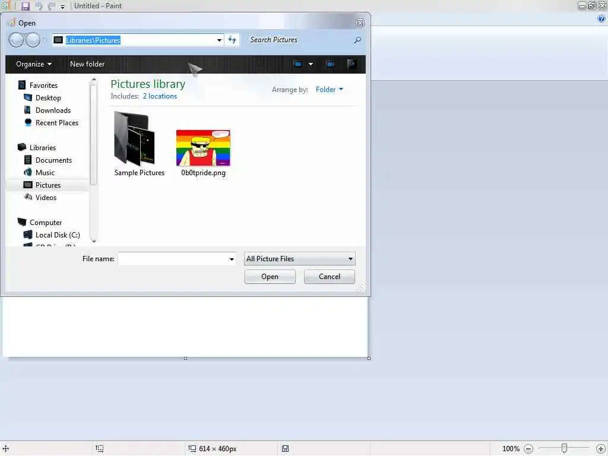Click the Desktop icon in Favorites
This screenshot has height=456, width=608.
point(27,97)
